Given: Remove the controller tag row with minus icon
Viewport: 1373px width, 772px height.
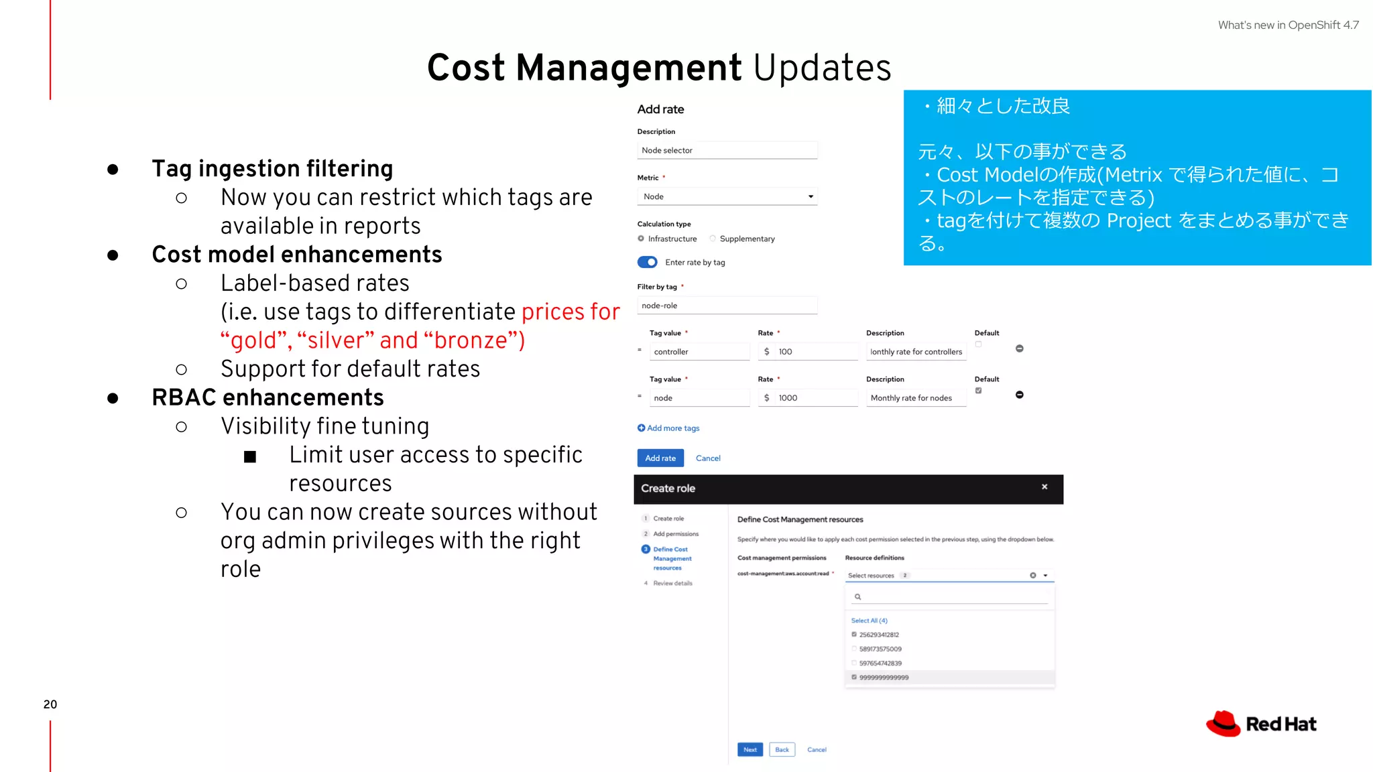Looking at the screenshot, I should 1019,348.
